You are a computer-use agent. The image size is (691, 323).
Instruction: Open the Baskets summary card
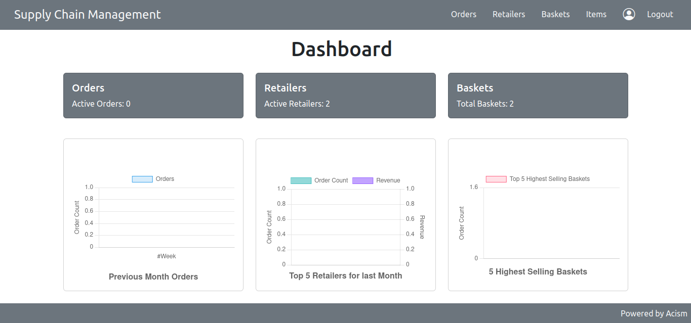point(538,96)
